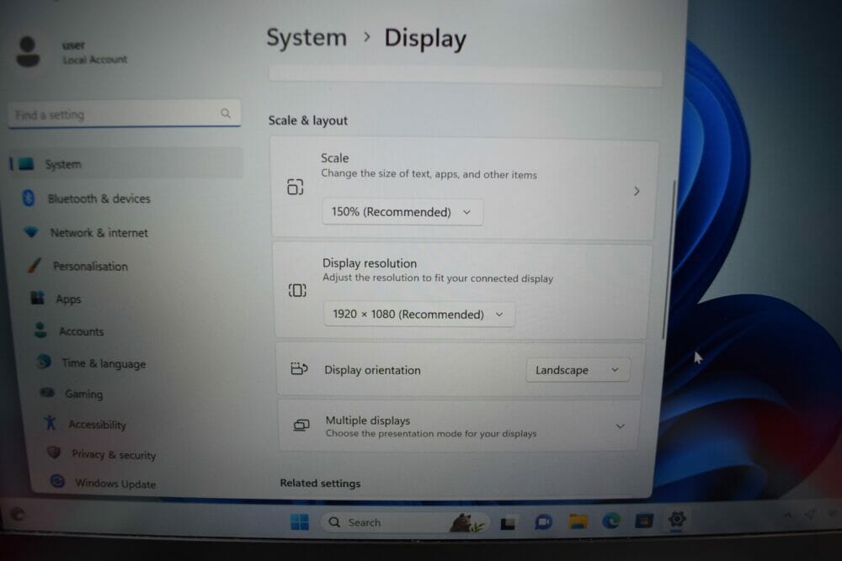842x561 pixels.
Task: Click the Display resolution row icon
Action: coord(297,291)
